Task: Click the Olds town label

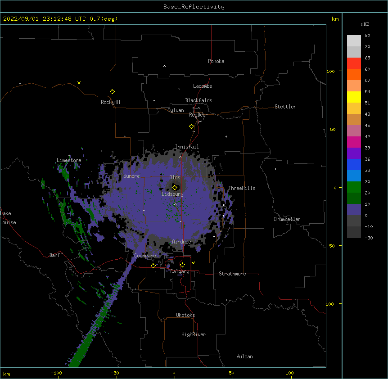Action: [x=175, y=177]
